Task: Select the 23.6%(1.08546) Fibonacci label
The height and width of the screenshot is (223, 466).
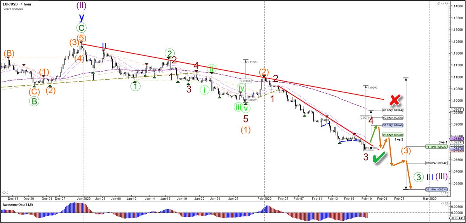Action: tap(393, 135)
